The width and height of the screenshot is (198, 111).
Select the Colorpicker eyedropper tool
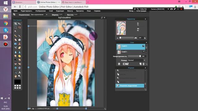[x=15, y=72]
